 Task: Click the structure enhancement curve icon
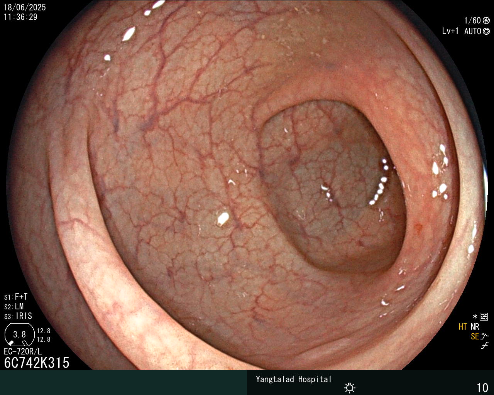pyautogui.click(x=485, y=336)
